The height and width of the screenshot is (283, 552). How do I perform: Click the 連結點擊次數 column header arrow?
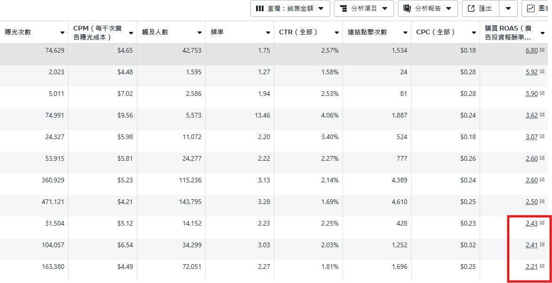click(x=405, y=33)
